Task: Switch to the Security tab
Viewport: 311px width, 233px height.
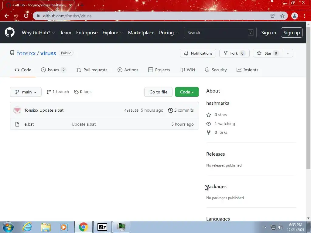Action: [216, 70]
